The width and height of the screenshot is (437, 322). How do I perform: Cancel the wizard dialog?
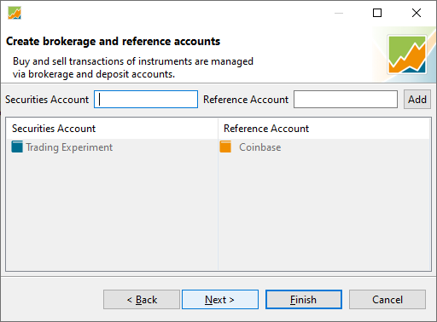[387, 300]
